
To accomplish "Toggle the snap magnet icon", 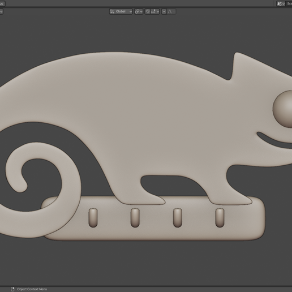I will 148,11.
